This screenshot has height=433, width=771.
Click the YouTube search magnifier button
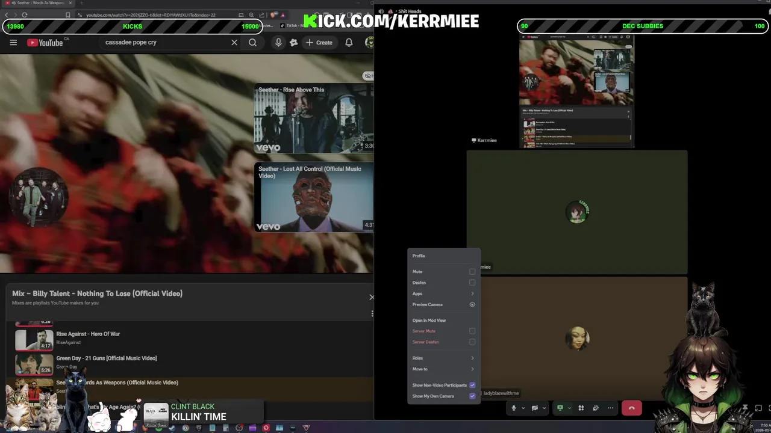(x=253, y=43)
